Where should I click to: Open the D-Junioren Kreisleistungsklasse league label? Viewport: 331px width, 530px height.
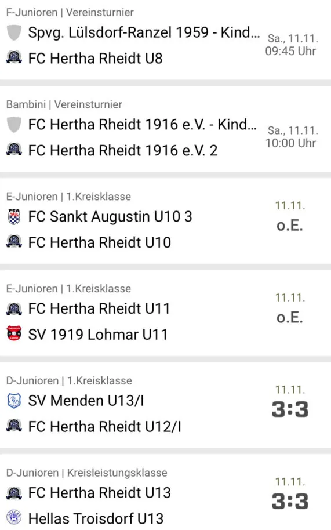(86, 473)
